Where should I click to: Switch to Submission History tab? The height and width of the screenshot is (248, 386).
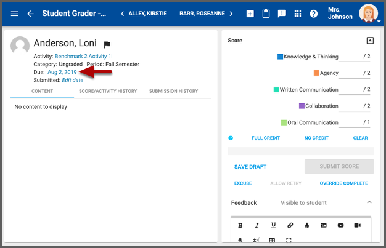pyautogui.click(x=173, y=91)
